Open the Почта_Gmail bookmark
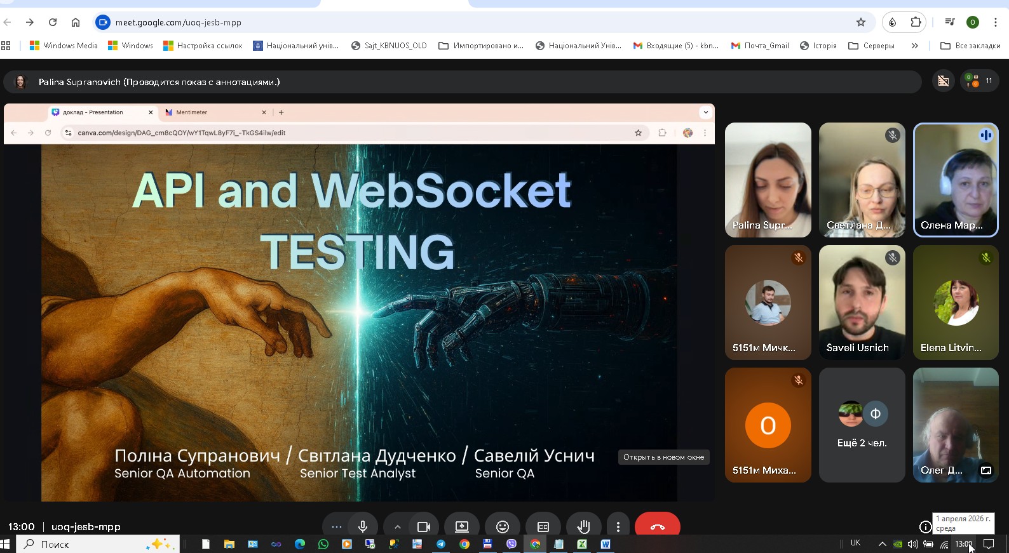The image size is (1009, 553). point(760,46)
